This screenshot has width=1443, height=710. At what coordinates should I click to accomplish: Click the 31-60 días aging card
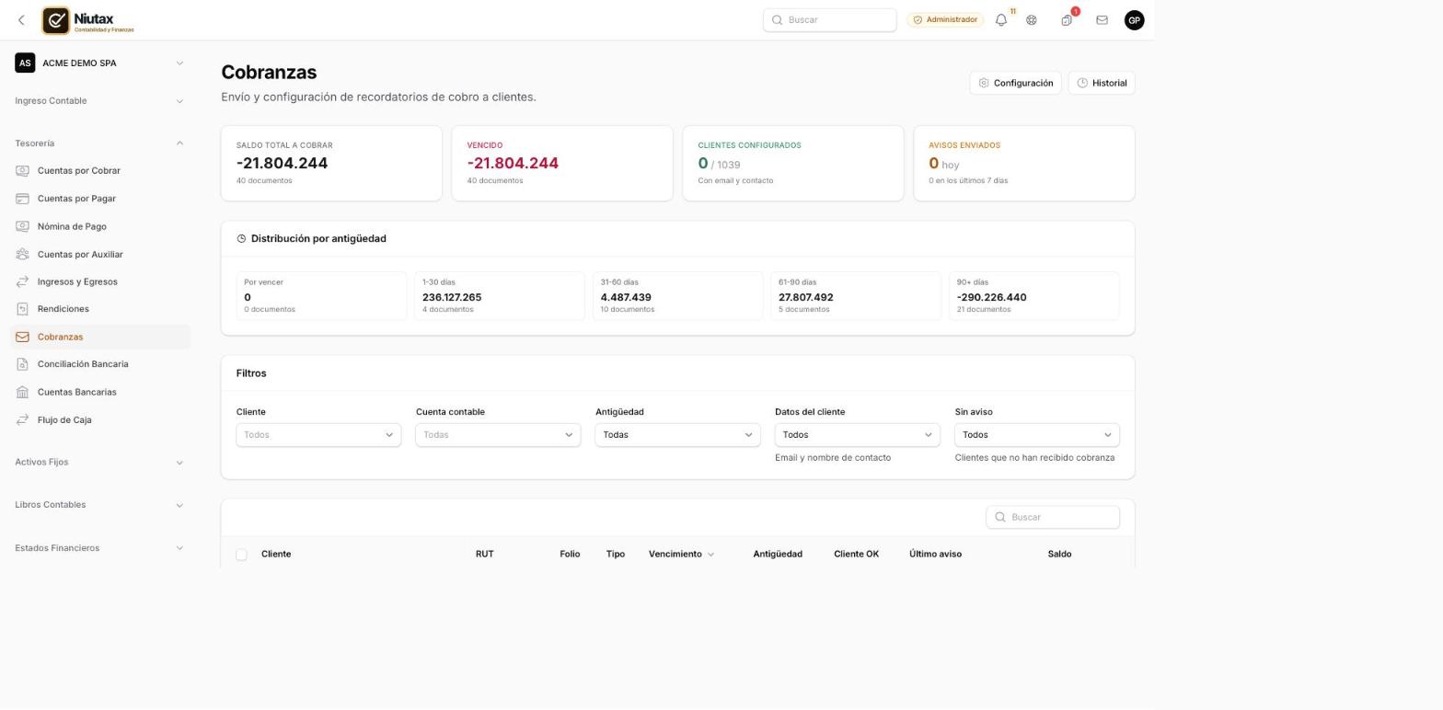677,296
